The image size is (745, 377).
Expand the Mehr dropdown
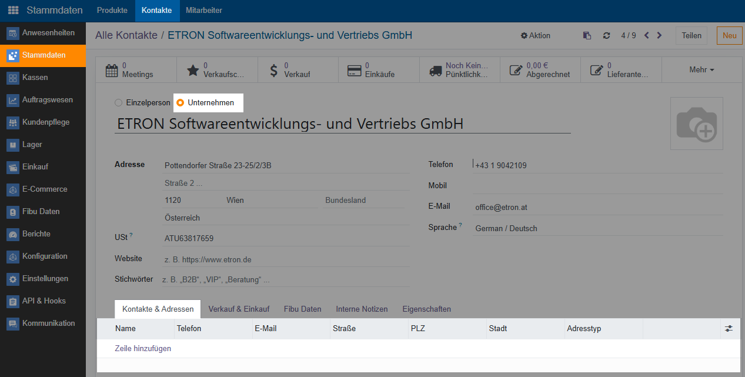pos(701,70)
